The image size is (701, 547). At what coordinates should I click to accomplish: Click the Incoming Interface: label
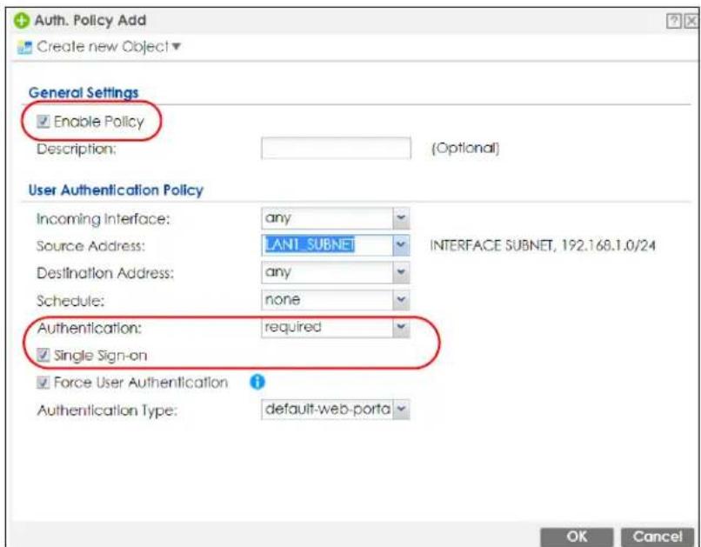pos(103,219)
